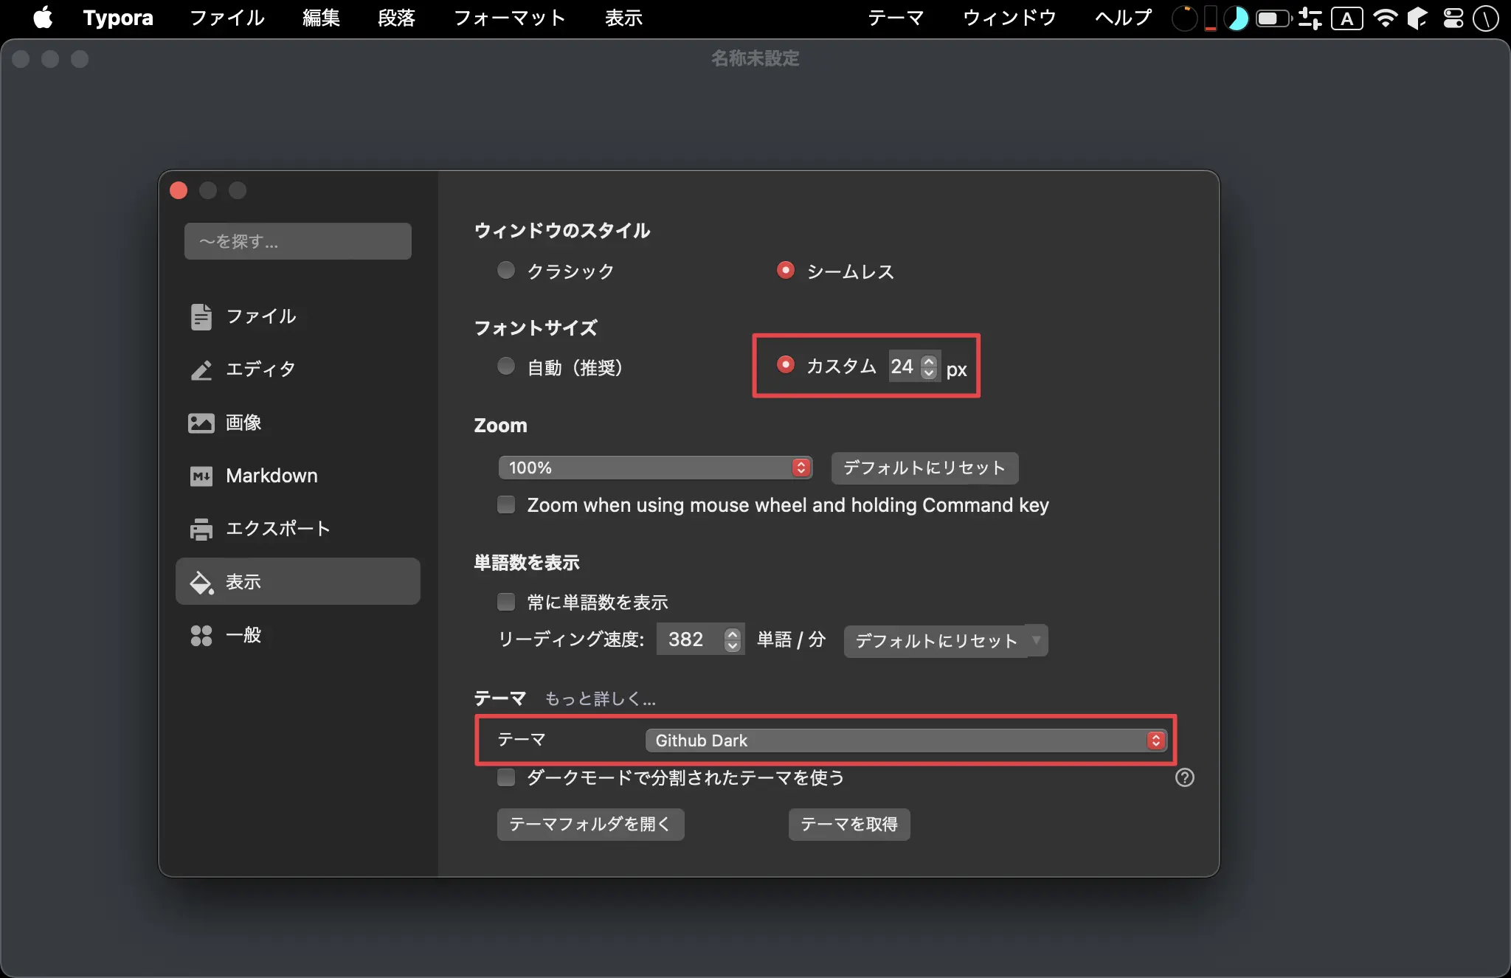
Task: Click the reading speed 382 field
Action: tap(690, 639)
